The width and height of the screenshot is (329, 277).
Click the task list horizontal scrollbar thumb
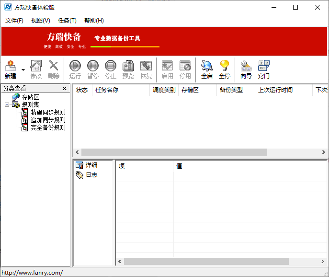pyautogui.click(x=174, y=152)
